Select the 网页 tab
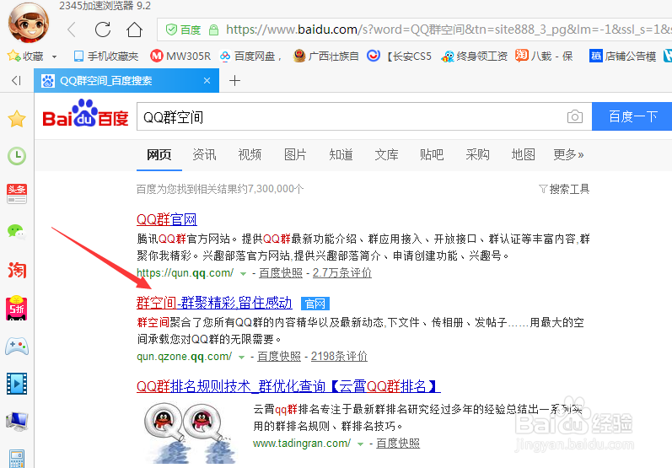This screenshot has width=672, height=468. [x=159, y=154]
